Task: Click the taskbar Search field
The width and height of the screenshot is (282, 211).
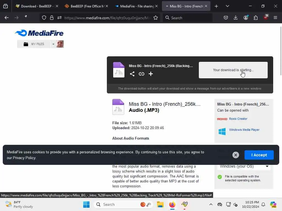Action: (x=123, y=204)
